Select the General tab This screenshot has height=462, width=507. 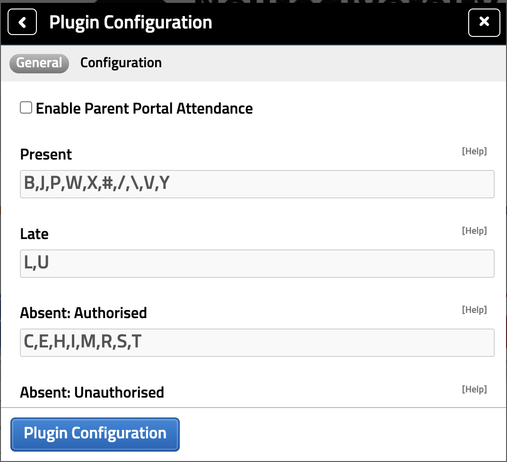[39, 62]
